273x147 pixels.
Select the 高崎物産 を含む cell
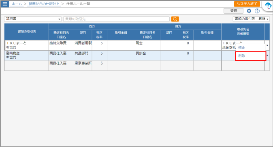tap(26, 55)
